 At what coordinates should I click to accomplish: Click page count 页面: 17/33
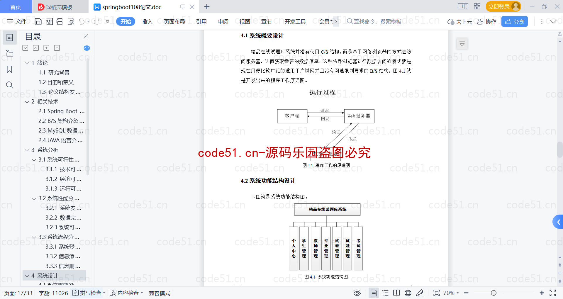point(18,293)
